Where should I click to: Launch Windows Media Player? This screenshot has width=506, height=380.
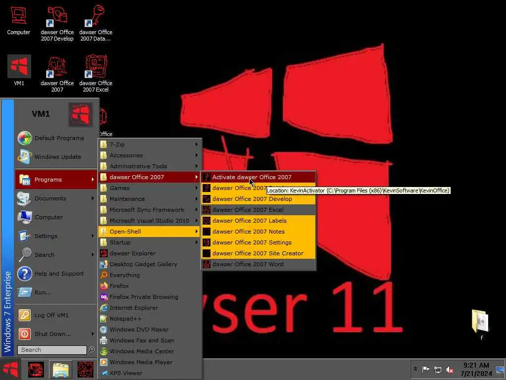tap(150, 362)
